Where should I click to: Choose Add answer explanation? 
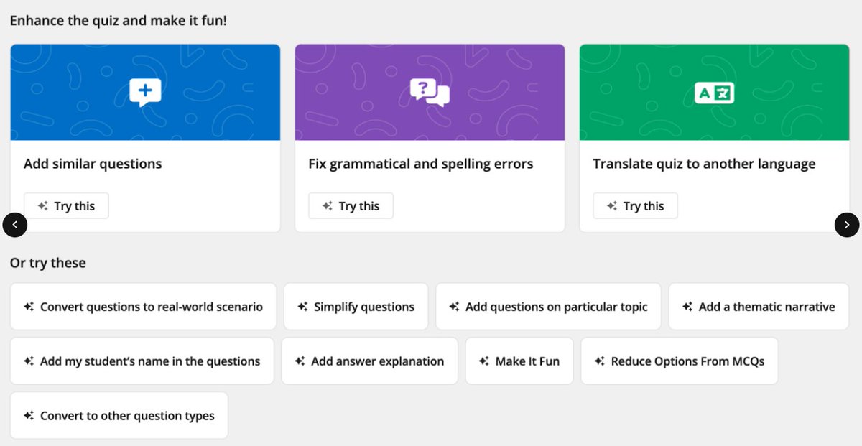click(369, 361)
